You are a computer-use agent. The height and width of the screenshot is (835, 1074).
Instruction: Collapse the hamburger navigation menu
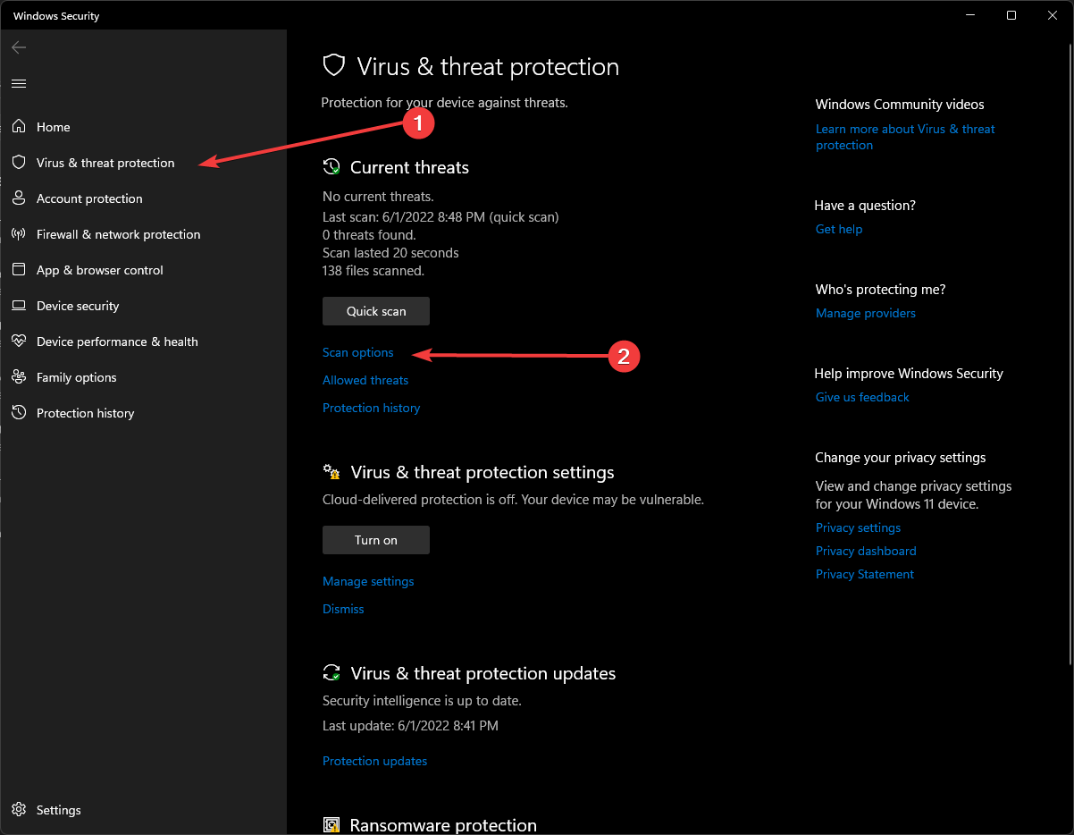pos(19,83)
